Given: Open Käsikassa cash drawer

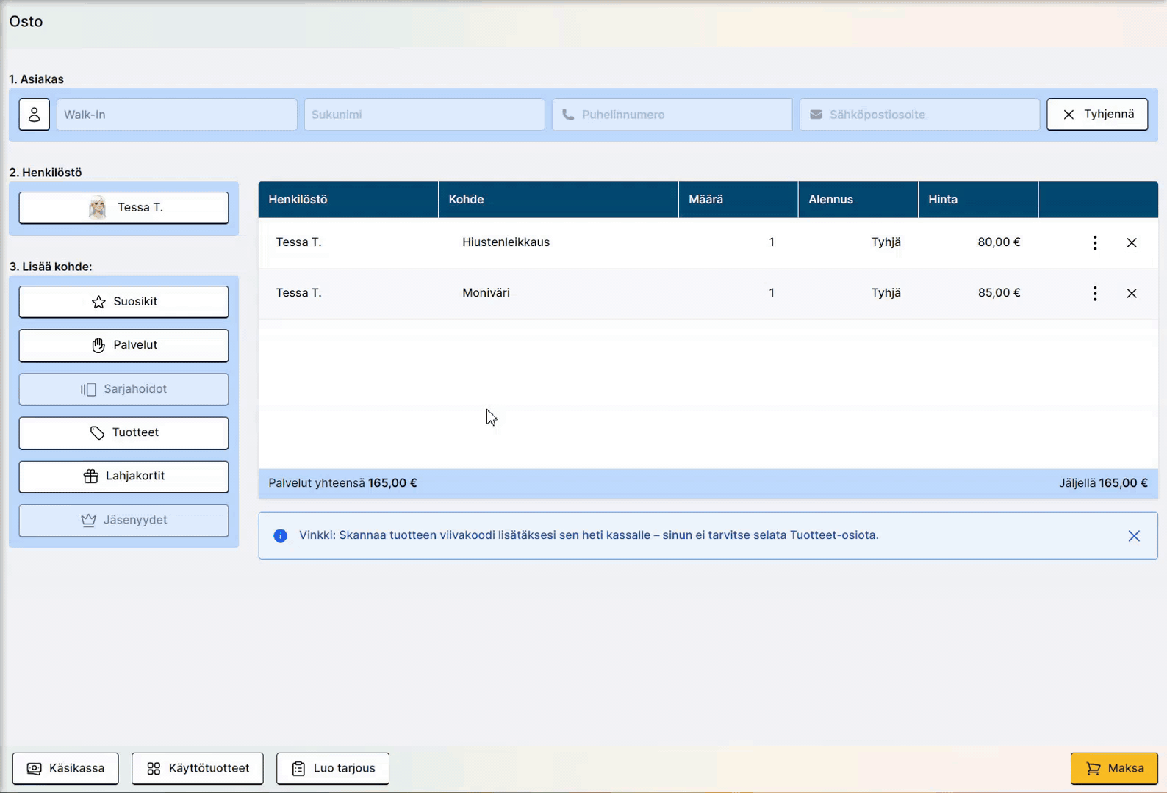Looking at the screenshot, I should click(65, 769).
